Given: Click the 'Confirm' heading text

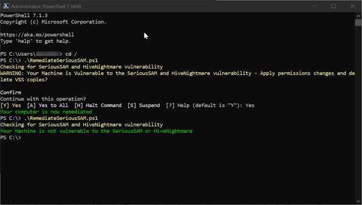Looking at the screenshot, I should click(11, 93).
